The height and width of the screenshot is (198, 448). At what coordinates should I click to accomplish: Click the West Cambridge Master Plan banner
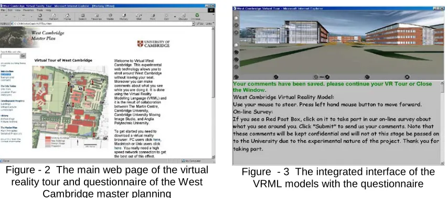pos(33,37)
